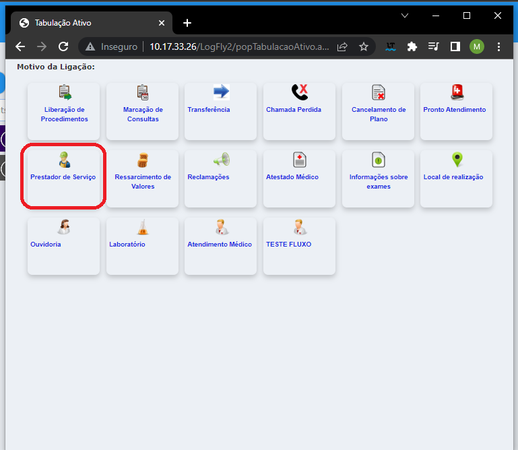Click the Cancelamento de Plano document icon
The image size is (518, 450).
[379, 92]
